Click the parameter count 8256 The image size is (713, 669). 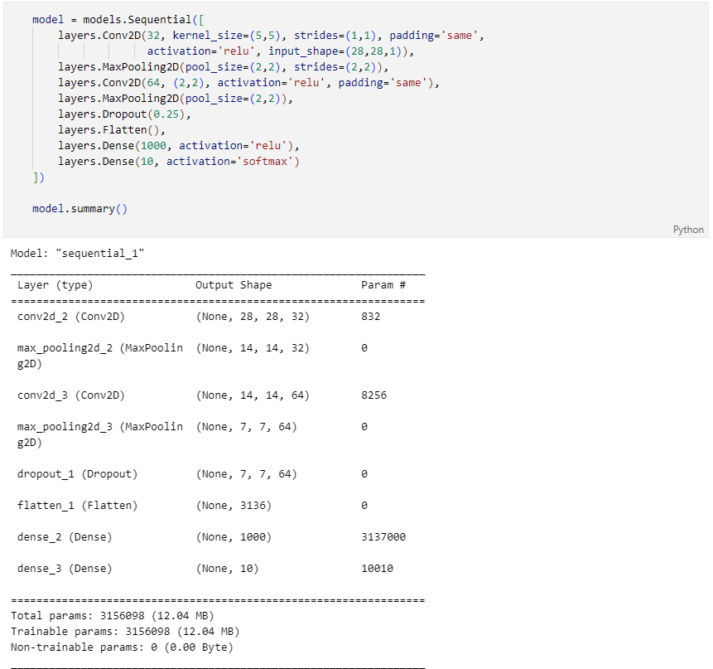(x=373, y=395)
